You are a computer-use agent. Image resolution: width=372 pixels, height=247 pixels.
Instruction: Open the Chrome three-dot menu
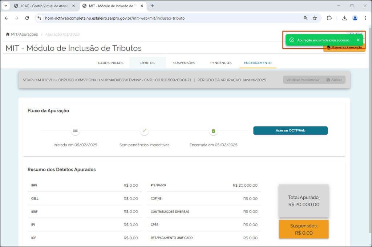coord(365,18)
